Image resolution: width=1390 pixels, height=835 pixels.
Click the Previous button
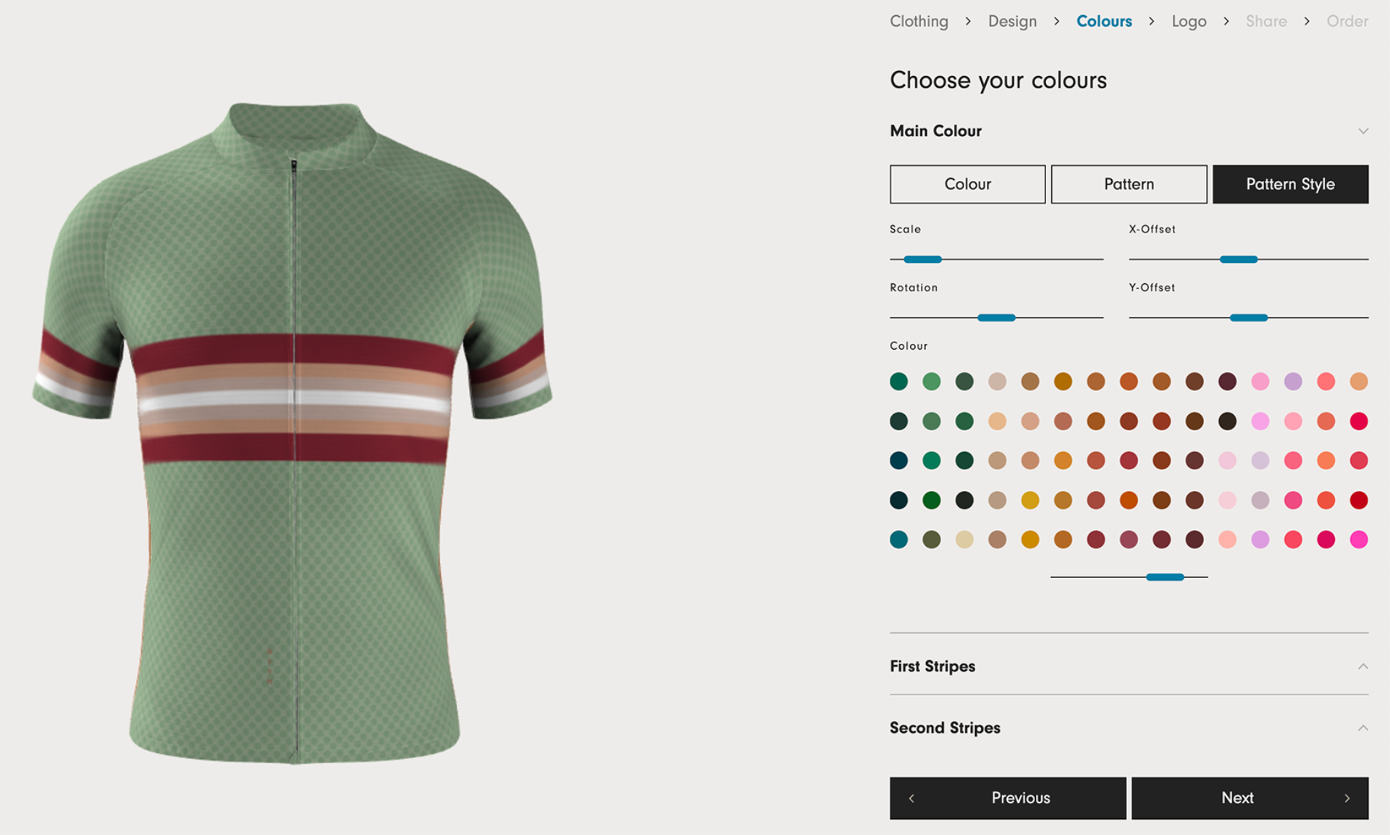1008,798
